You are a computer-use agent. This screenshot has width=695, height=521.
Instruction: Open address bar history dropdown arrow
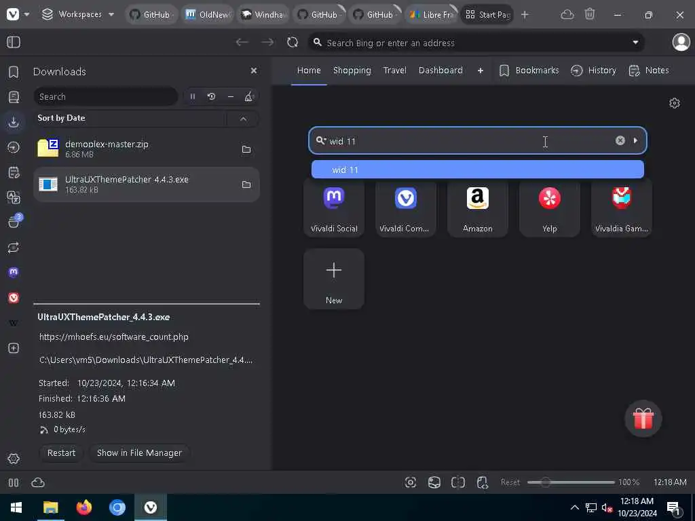coord(635,43)
